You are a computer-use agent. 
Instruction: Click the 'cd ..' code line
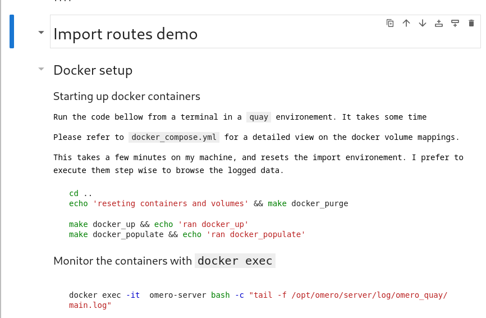pyautogui.click(x=80, y=194)
